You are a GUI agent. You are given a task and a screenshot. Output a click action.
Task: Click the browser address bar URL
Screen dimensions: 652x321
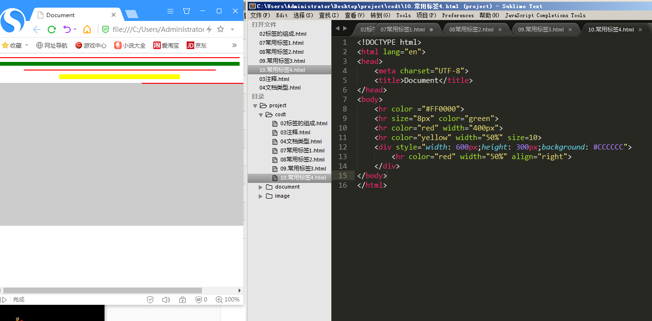pyautogui.click(x=158, y=30)
